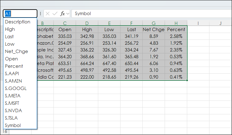This screenshot has width=232, height=135.
Task: Select row 16 header
Action: pos(5,131)
